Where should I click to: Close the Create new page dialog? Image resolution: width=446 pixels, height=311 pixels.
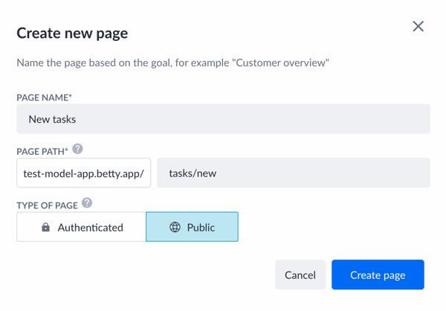pyautogui.click(x=418, y=27)
